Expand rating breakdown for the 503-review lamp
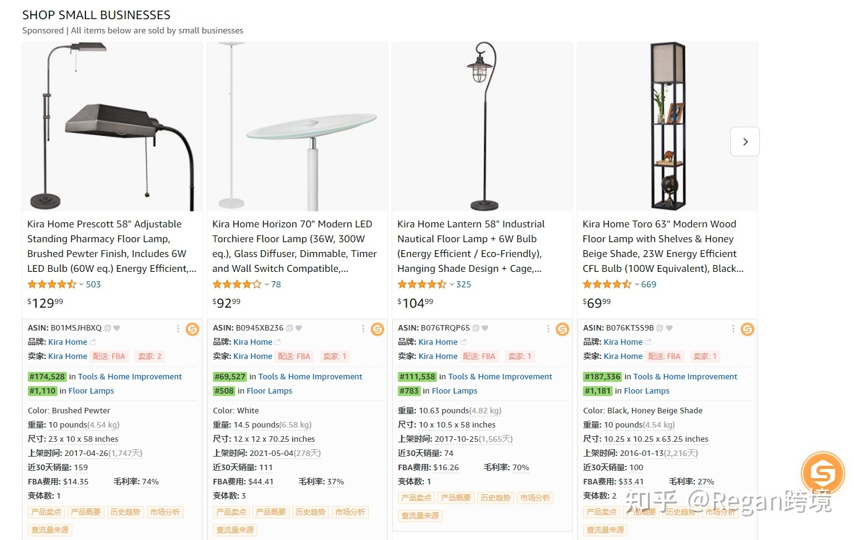 click(81, 285)
